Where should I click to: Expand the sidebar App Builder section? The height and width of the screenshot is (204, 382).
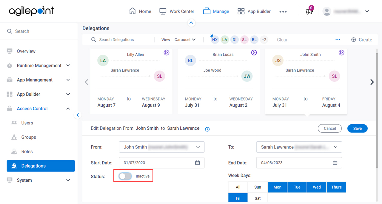tap(39, 94)
